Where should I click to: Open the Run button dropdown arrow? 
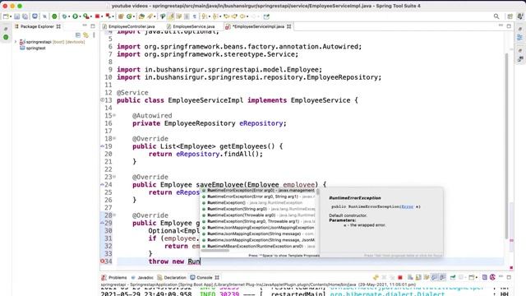(80, 16)
